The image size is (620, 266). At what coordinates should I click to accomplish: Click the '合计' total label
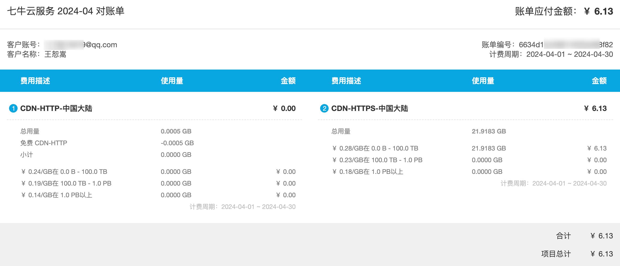click(x=564, y=236)
